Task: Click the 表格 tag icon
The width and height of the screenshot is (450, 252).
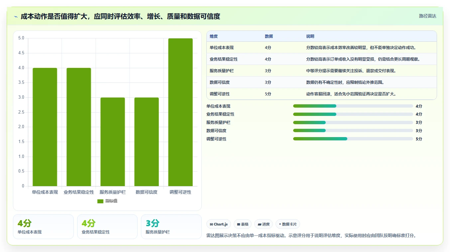Action: (239, 224)
